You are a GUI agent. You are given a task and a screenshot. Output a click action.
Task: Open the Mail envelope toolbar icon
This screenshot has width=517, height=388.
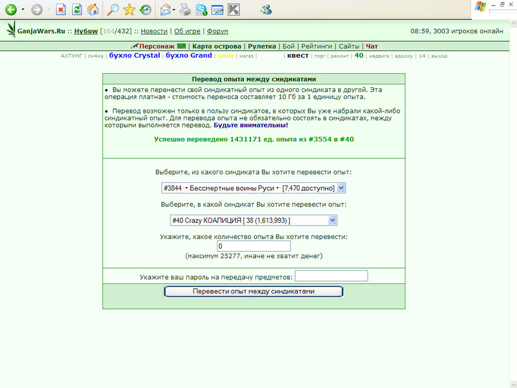(166, 9)
